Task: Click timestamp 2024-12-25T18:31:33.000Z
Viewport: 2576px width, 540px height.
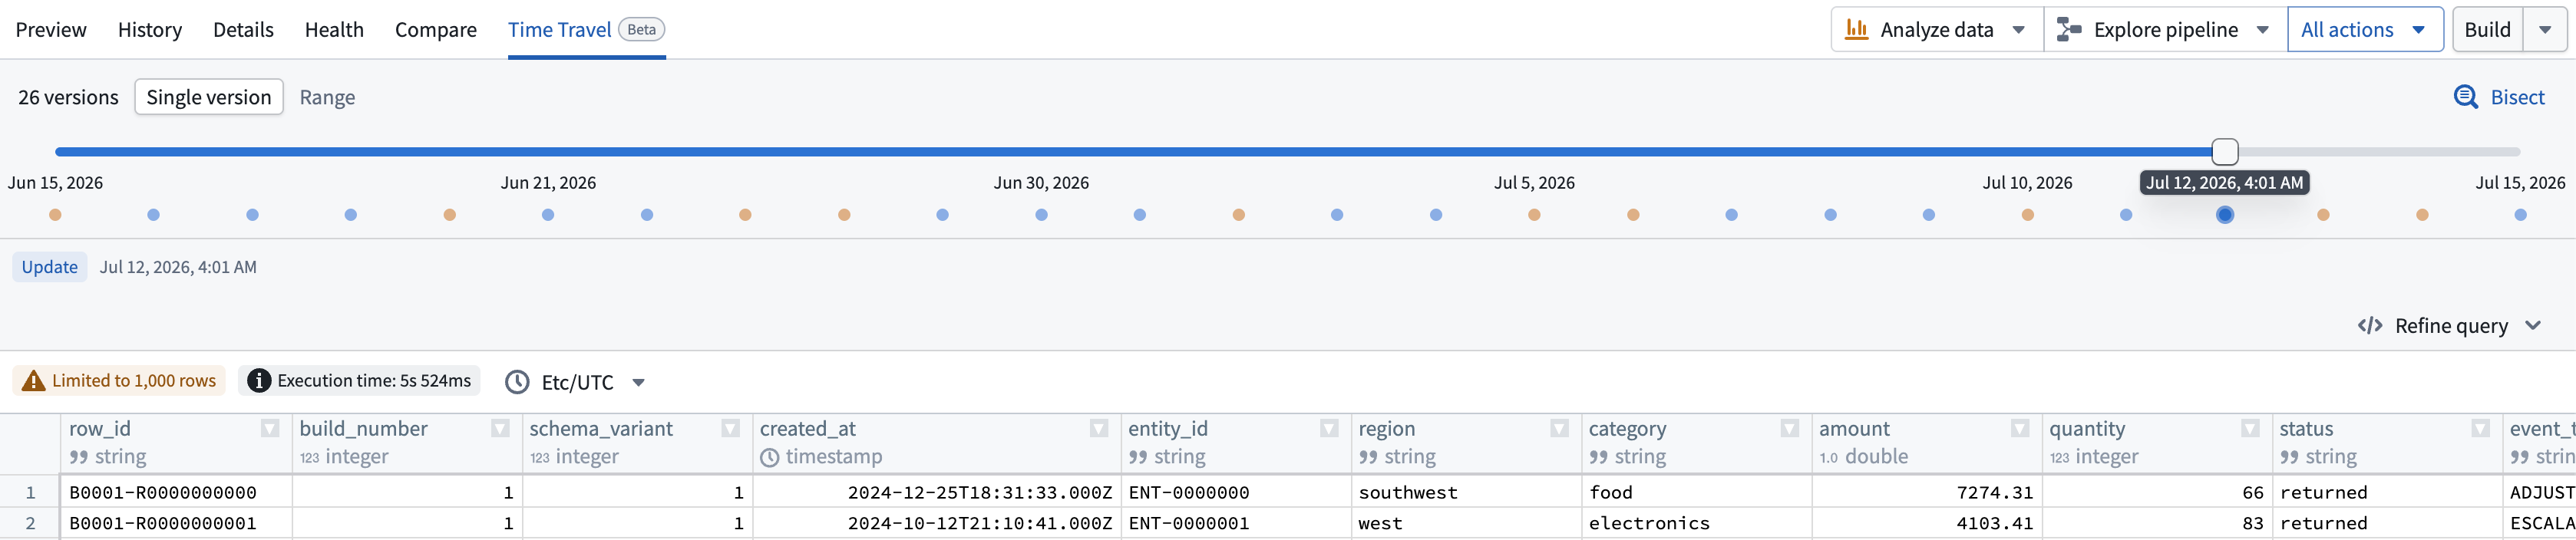Action: [x=937, y=492]
